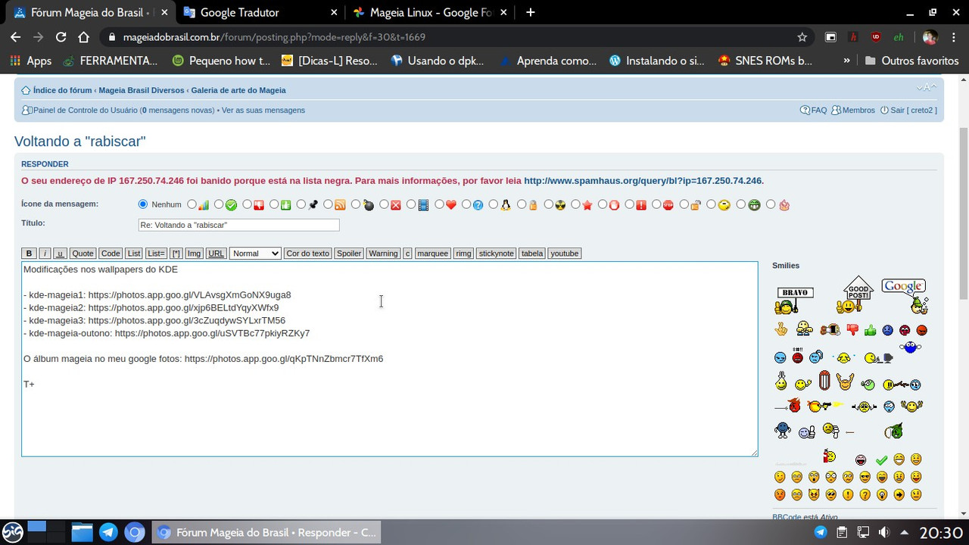Insert the red thumbs-down smiley

click(x=852, y=330)
